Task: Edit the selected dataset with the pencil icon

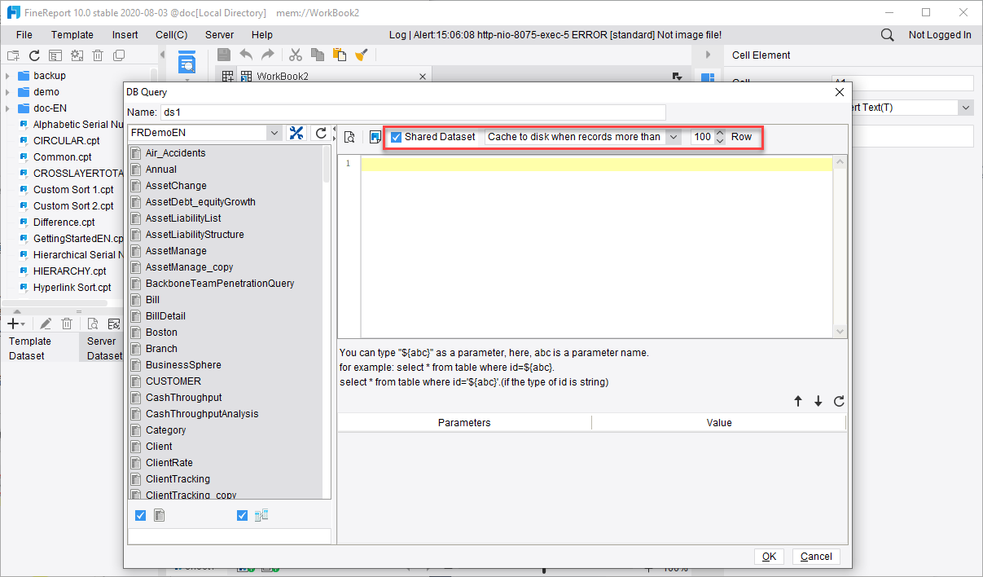Action: tap(45, 324)
